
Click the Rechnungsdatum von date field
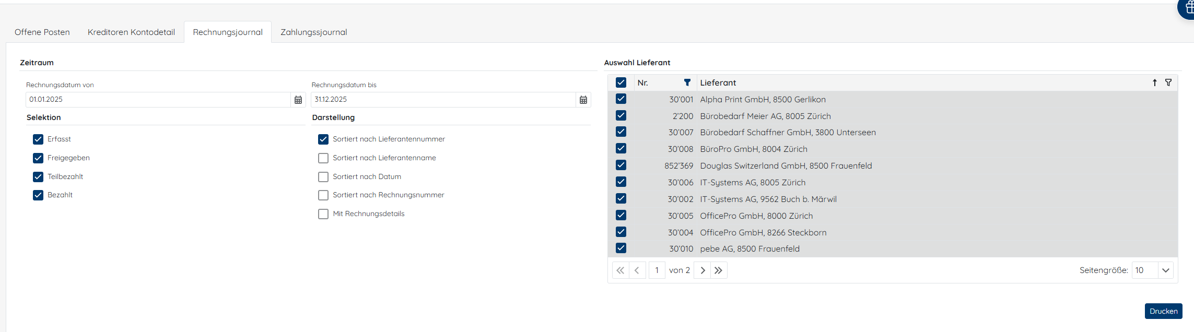157,100
